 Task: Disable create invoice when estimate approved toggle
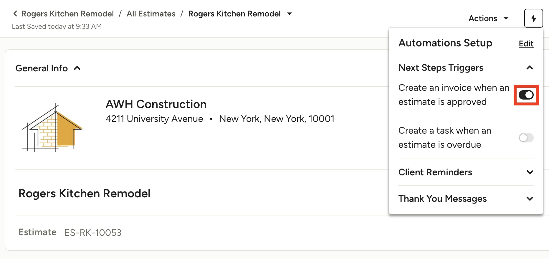pyautogui.click(x=526, y=95)
